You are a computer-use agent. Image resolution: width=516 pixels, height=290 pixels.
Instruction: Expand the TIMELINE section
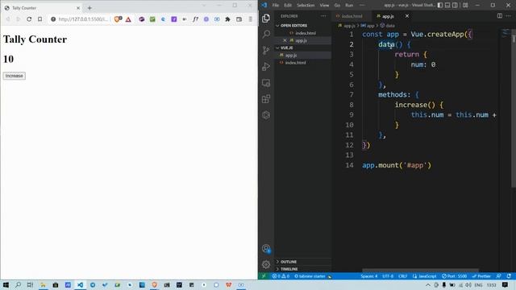pos(303,269)
